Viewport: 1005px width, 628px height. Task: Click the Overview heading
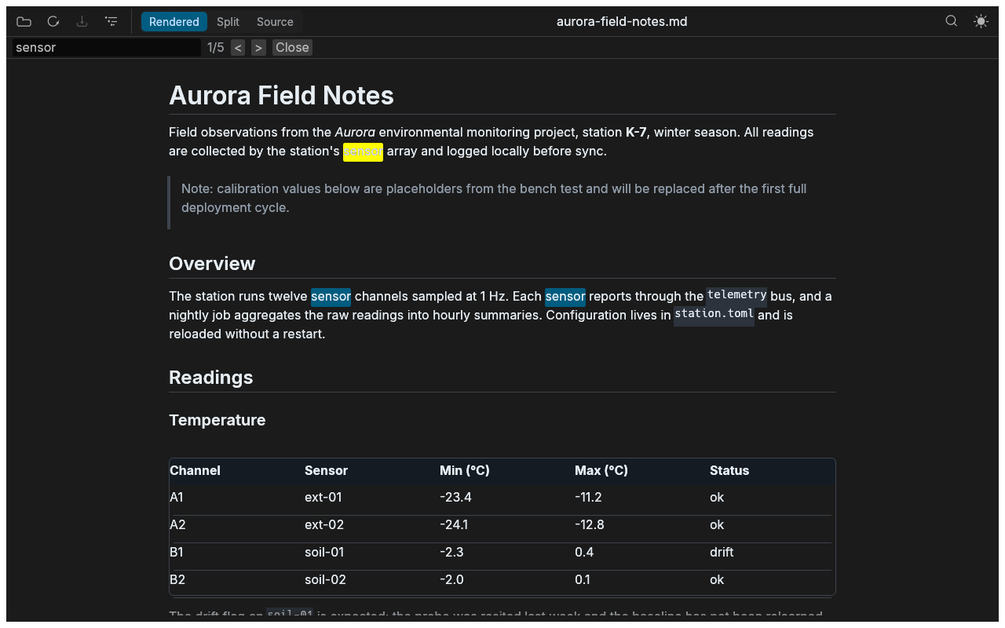pos(212,264)
